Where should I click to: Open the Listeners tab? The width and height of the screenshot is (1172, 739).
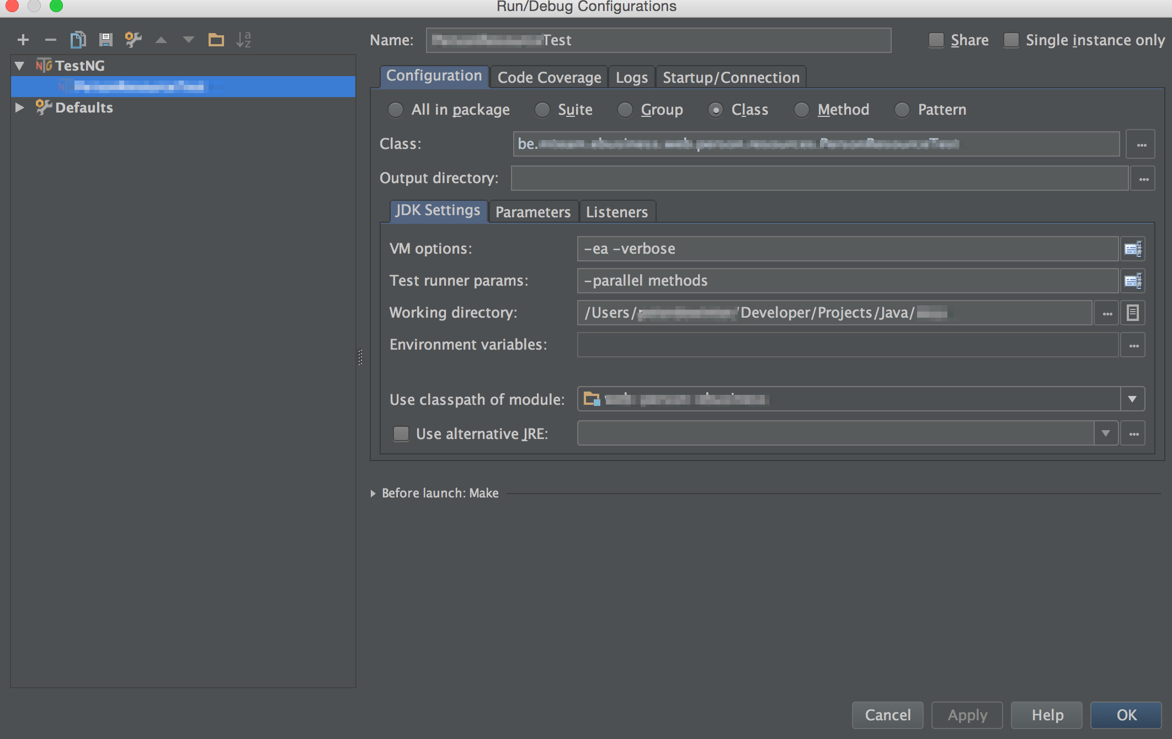click(x=616, y=212)
